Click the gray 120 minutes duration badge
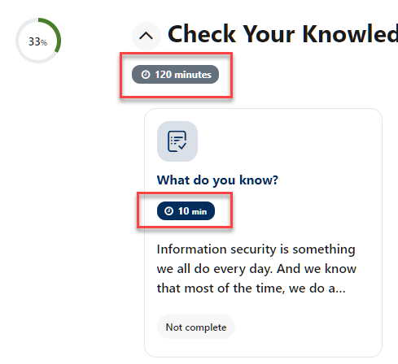The image size is (398, 364). [x=175, y=74]
